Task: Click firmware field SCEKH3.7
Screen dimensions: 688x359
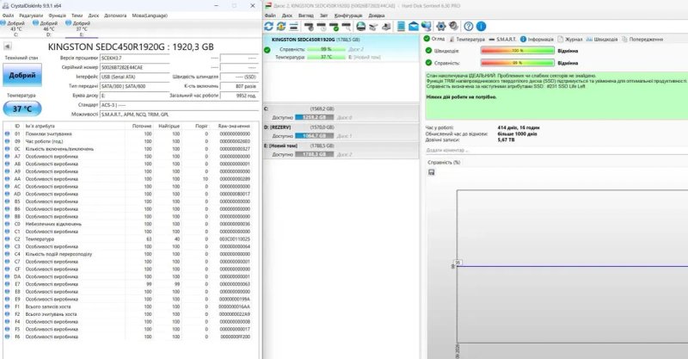Action: (x=135, y=58)
